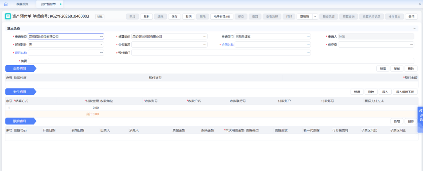Open lookup dots for 申请单位 field
Viewport: 423px width, 171px height.
point(101,36)
